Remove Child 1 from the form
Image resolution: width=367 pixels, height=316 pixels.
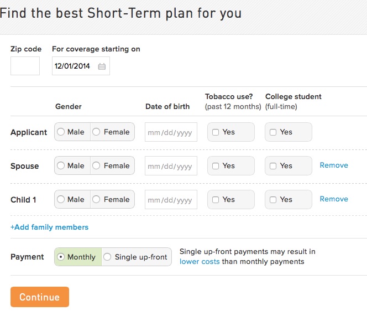tap(334, 199)
